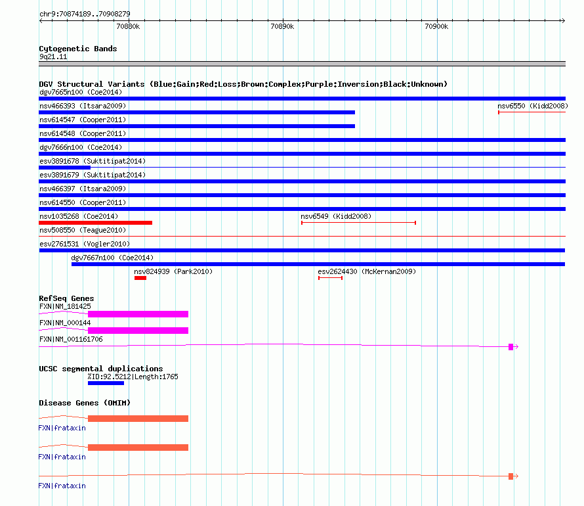Click the blue bar under nsv614547

click(197, 126)
